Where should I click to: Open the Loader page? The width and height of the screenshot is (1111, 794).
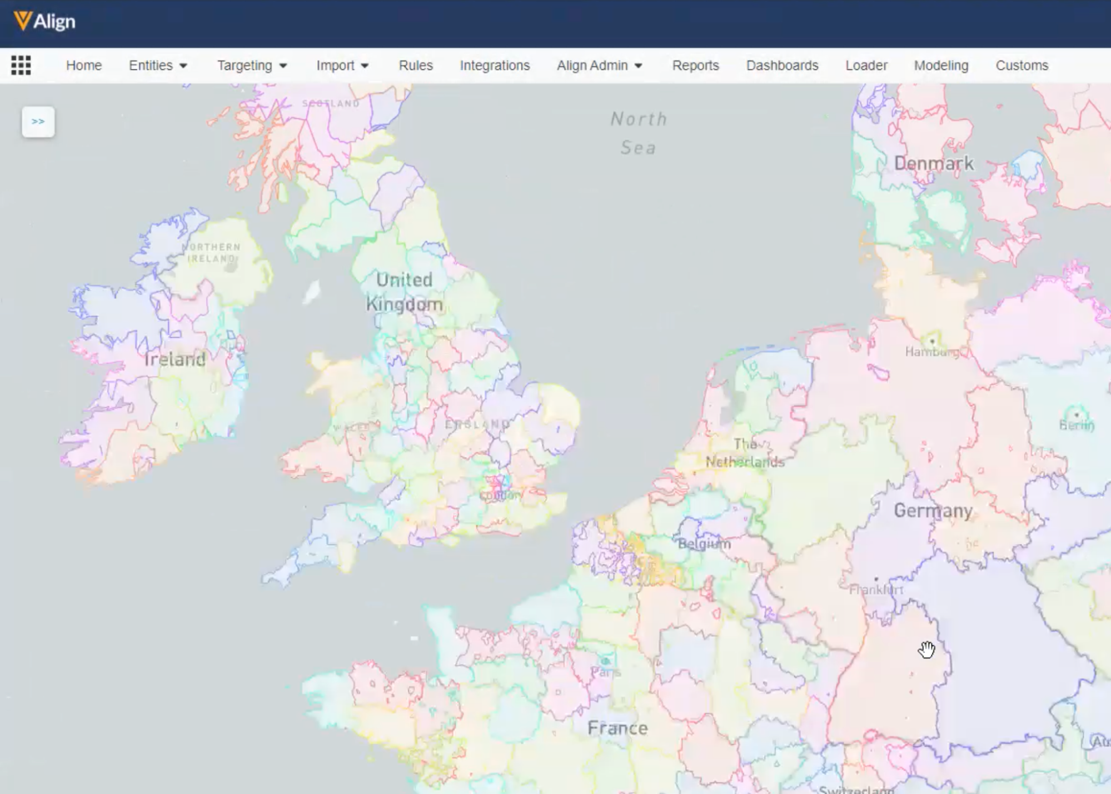[x=866, y=66]
